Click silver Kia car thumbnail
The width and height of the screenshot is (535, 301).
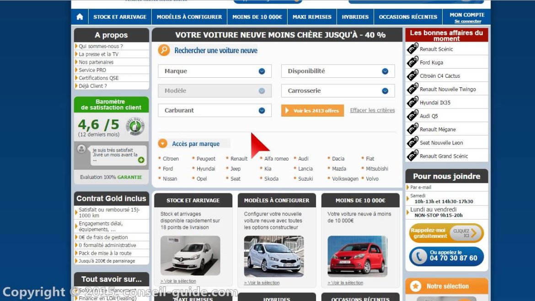click(274, 256)
